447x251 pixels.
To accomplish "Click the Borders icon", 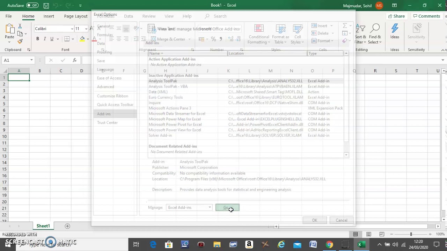I will (x=67, y=39).
